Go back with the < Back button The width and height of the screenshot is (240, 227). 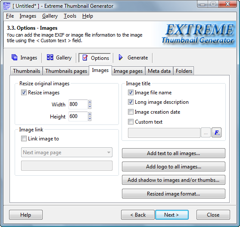[x=138, y=215]
